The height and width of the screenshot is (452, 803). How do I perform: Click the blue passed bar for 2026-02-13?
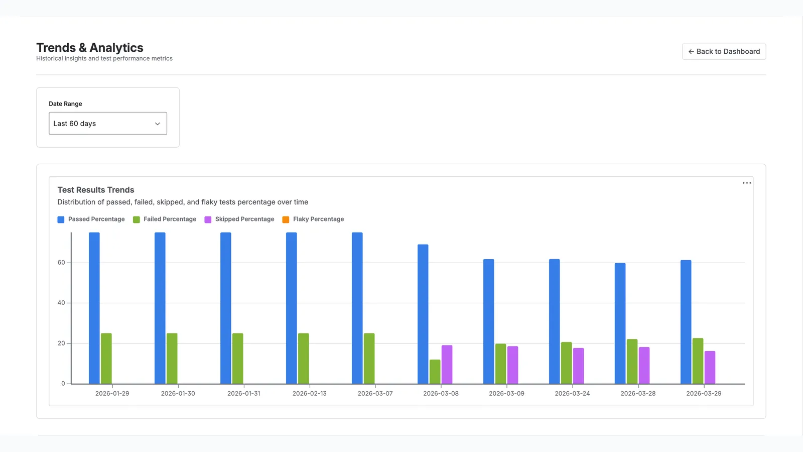click(292, 308)
